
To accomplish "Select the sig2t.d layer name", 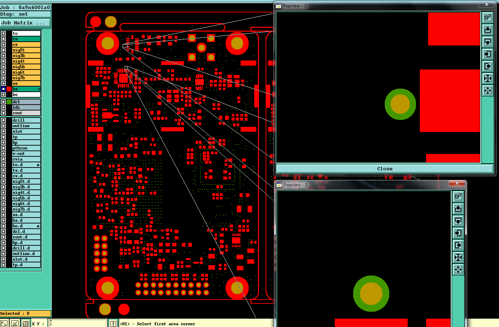I will pos(26,181).
